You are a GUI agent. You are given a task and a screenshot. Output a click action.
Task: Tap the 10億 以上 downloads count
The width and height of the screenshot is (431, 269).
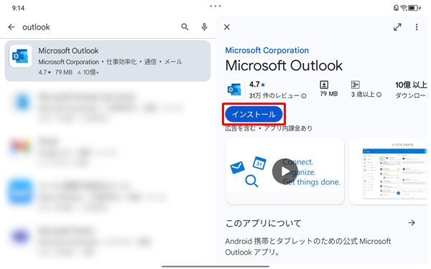point(411,85)
